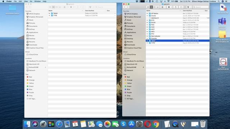230x129 pixels.
Task: Switch right window to list view
Action: pos(151,7)
